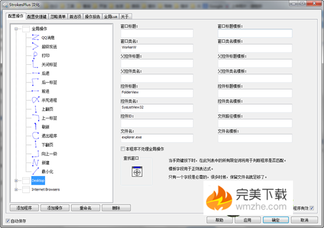The height and width of the screenshot is (228, 324).
Task: Click the 查找窗口 crosshair finder icon
Action: 137,172
